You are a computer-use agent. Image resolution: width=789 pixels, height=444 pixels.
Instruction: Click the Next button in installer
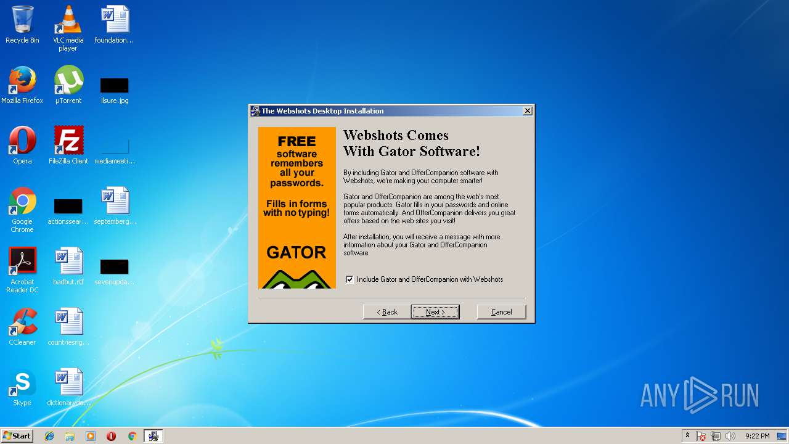[435, 312]
